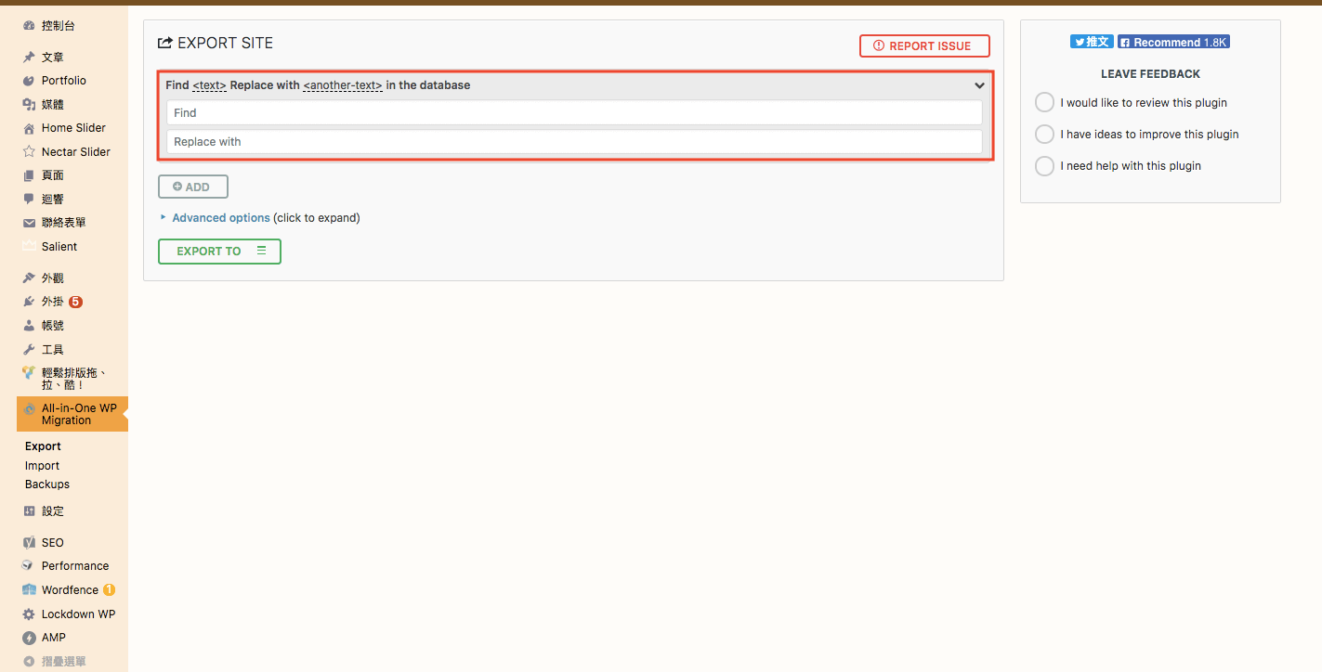Screen dimensions: 1322x672
Task: Click the collapse menu arrow icon 摺疊選單
Action: [x=29, y=662]
